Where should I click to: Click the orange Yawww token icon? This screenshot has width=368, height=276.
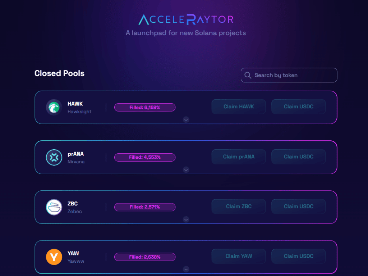[54, 257]
